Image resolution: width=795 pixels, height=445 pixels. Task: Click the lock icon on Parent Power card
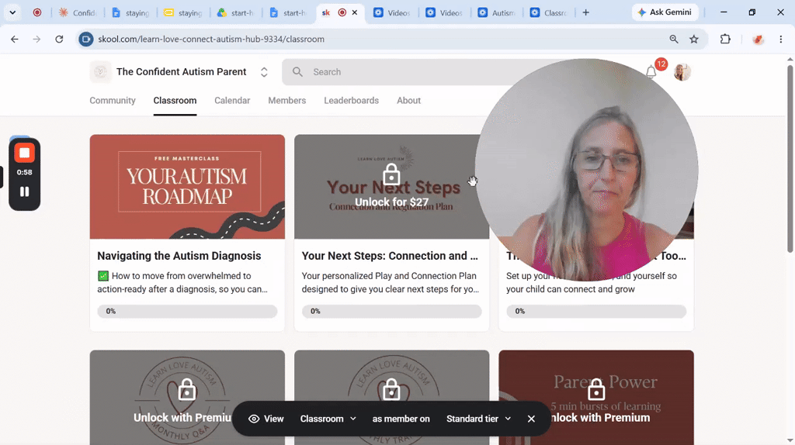(596, 390)
